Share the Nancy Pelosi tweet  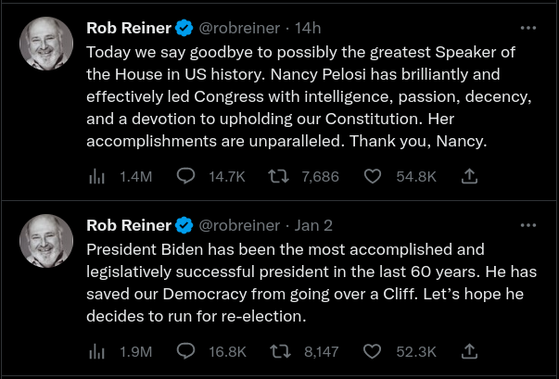click(x=469, y=176)
